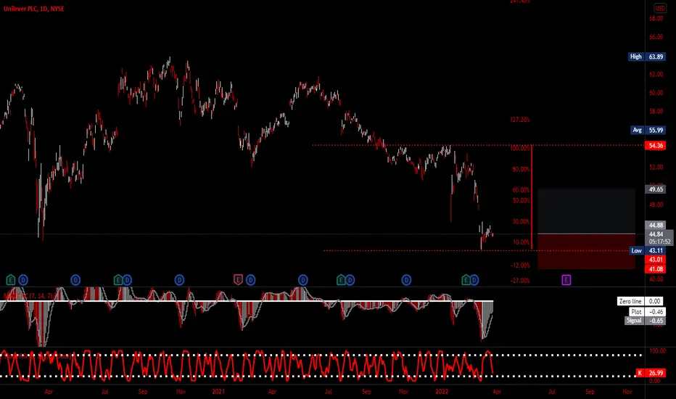Click the 127.20% Fibonacci level label
The height and width of the screenshot is (399, 676).
[520, 120]
